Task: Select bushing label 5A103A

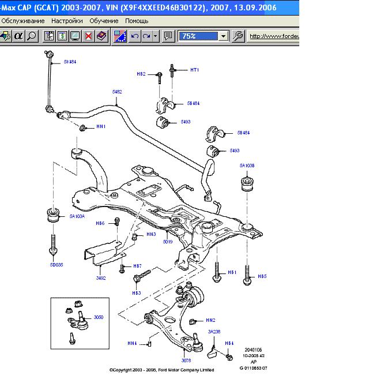Action: click(77, 216)
